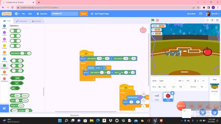
Task: Open File Explorer from taskbar
Action: click(92, 121)
